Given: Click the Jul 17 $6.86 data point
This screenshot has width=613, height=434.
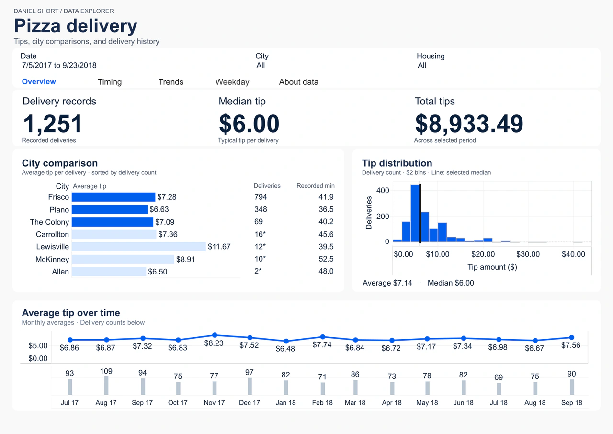Looking at the screenshot, I should point(70,340).
